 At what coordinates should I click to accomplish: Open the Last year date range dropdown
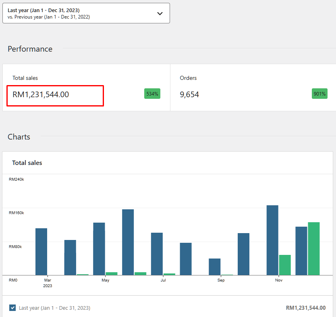tap(86, 13)
